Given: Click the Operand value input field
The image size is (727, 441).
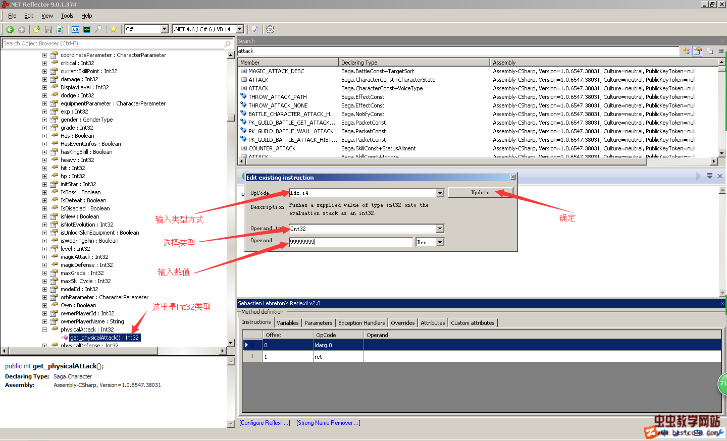Looking at the screenshot, I should click(x=350, y=242).
